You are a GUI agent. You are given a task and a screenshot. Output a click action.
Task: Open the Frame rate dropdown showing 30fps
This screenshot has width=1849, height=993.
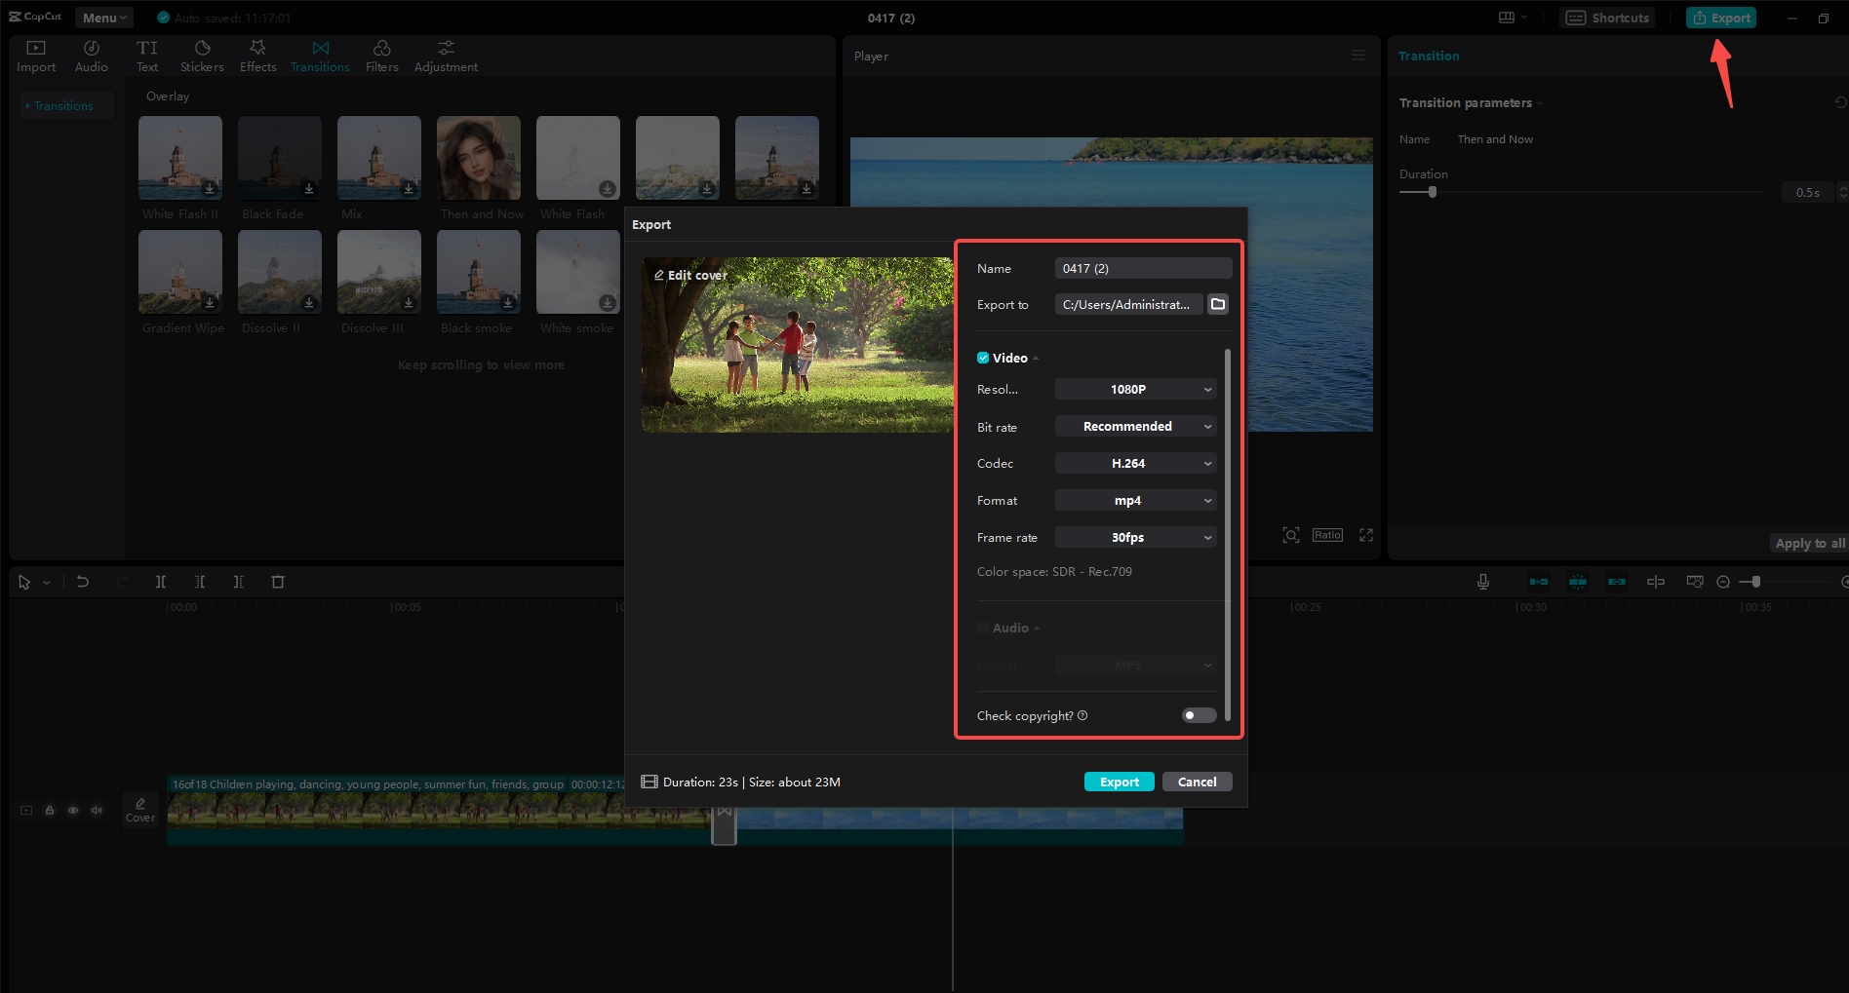(x=1134, y=537)
